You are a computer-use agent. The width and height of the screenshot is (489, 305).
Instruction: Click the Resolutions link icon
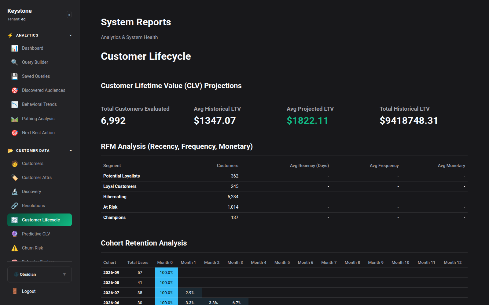tap(15, 206)
